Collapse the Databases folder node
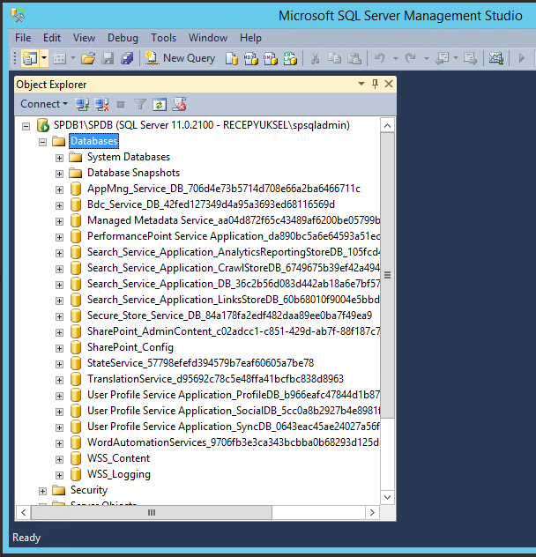Screen dimensions: 536x557 (x=42, y=143)
